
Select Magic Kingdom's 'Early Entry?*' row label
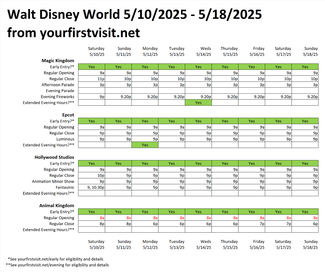(62, 67)
